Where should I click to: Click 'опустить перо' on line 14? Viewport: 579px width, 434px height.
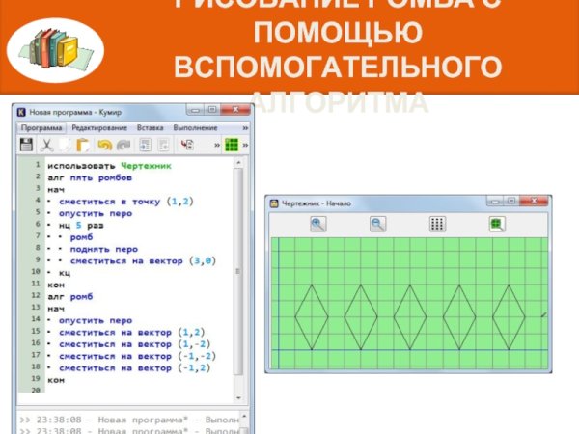click(96, 321)
